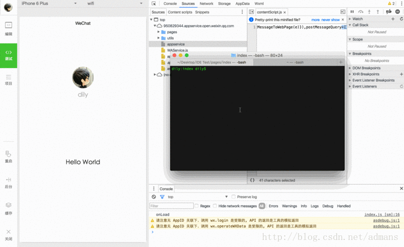Clear the console icon
Screen dimensions: 404x247
(x=154, y=197)
